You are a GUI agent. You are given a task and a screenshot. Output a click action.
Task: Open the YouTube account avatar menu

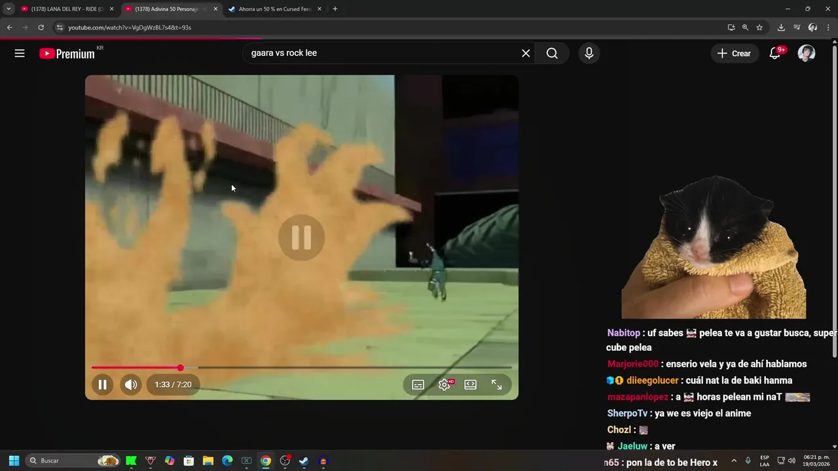(807, 54)
